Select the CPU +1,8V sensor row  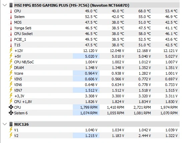pyautogui.click(x=94, y=102)
